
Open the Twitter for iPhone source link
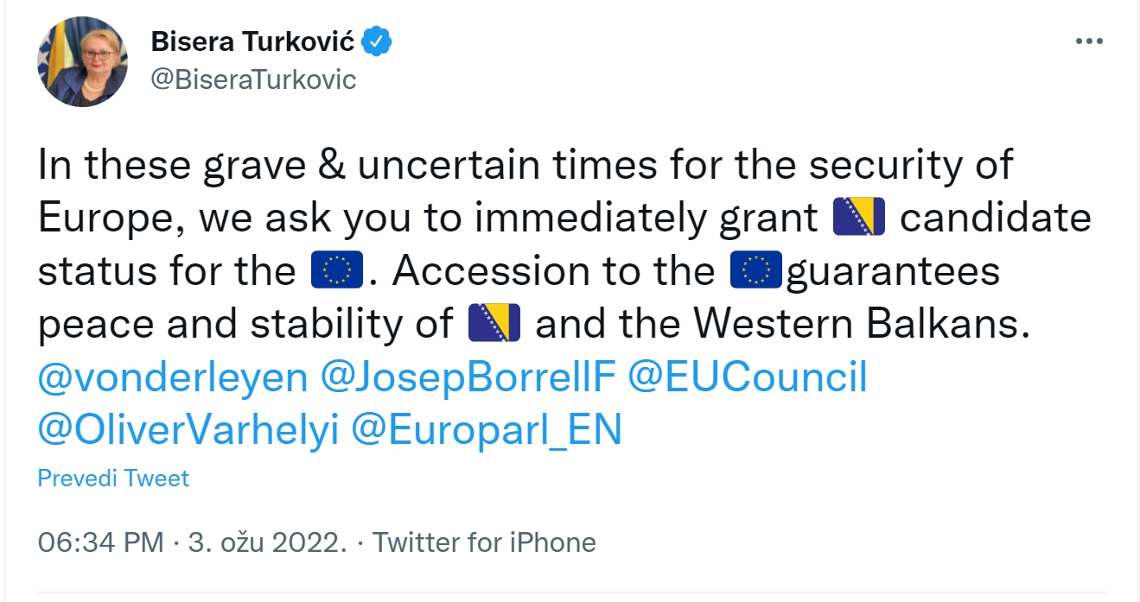coord(484,542)
